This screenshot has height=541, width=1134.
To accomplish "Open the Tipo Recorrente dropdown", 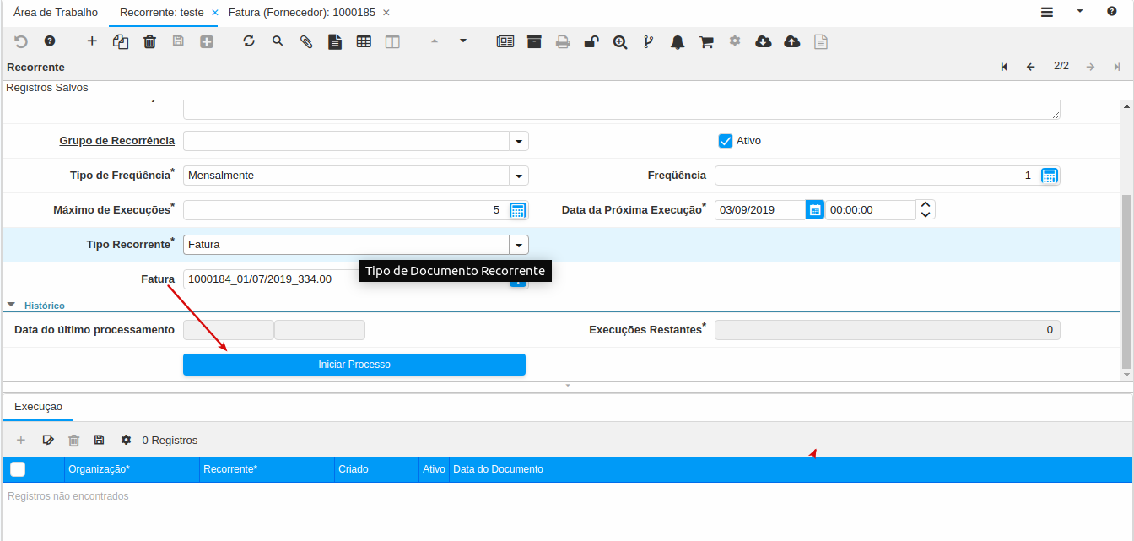I will (x=518, y=245).
